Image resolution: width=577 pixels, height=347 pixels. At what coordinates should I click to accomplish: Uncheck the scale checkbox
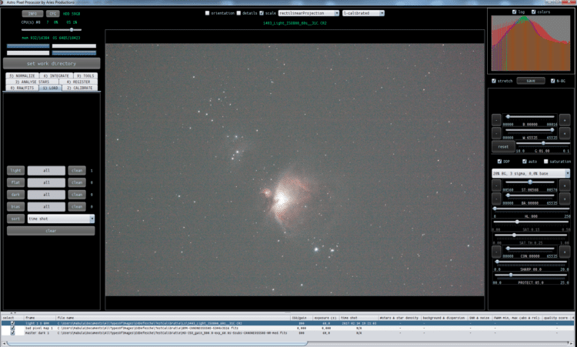(x=262, y=13)
